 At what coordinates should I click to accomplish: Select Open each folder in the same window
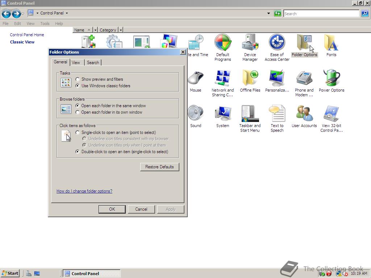pyautogui.click(x=78, y=106)
